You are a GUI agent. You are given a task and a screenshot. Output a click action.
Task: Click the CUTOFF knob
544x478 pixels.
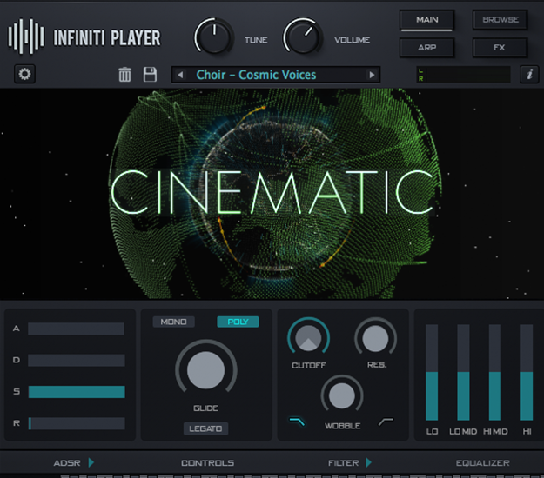pyautogui.click(x=308, y=337)
